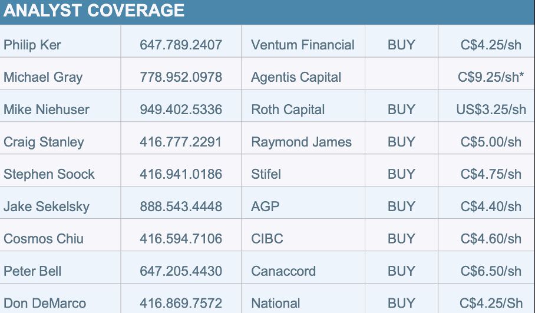Click Raymond James firm cell

301,142
